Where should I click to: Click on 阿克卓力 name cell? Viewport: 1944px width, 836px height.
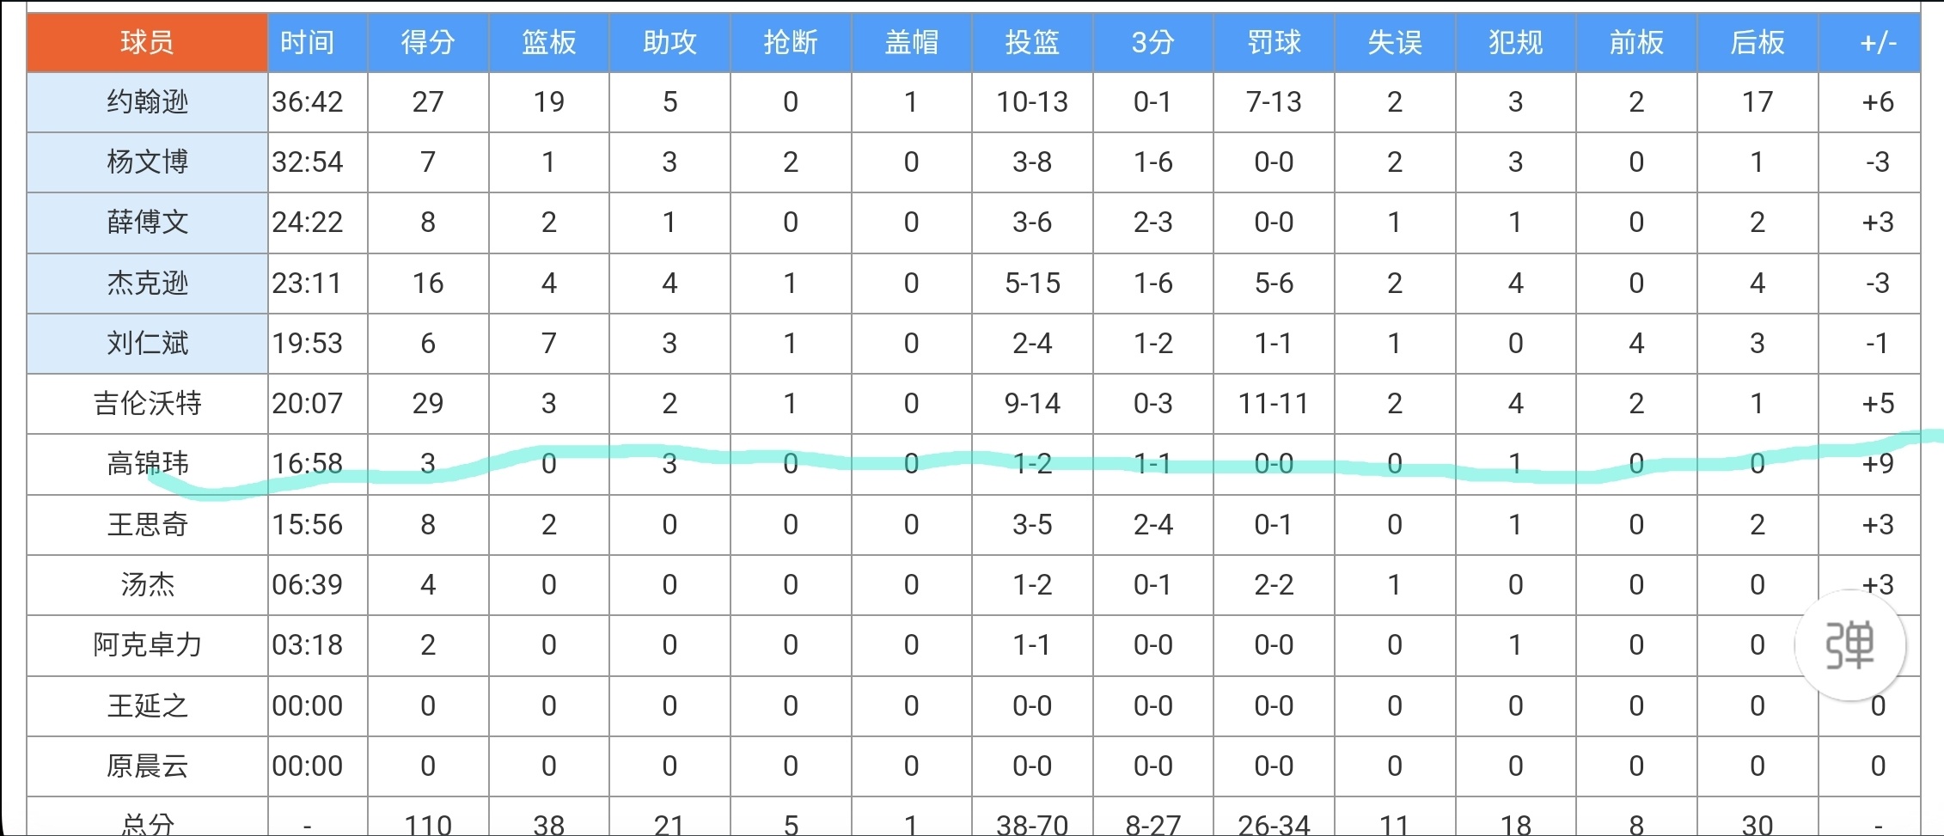[147, 644]
